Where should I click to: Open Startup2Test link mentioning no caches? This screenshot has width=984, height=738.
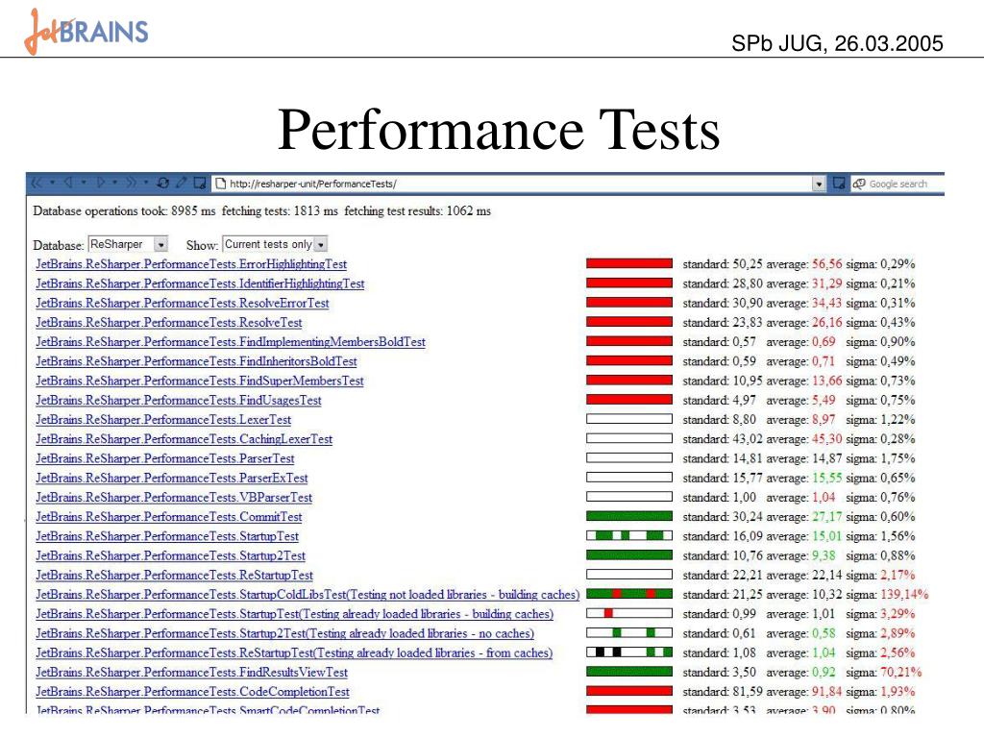click(284, 634)
